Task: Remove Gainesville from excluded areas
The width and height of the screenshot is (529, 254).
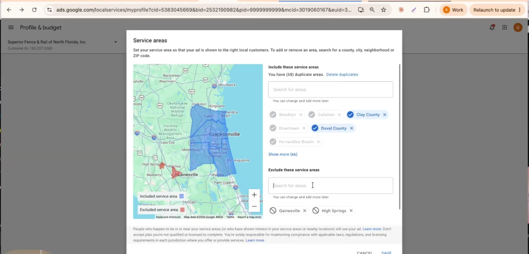Action: 305,210
